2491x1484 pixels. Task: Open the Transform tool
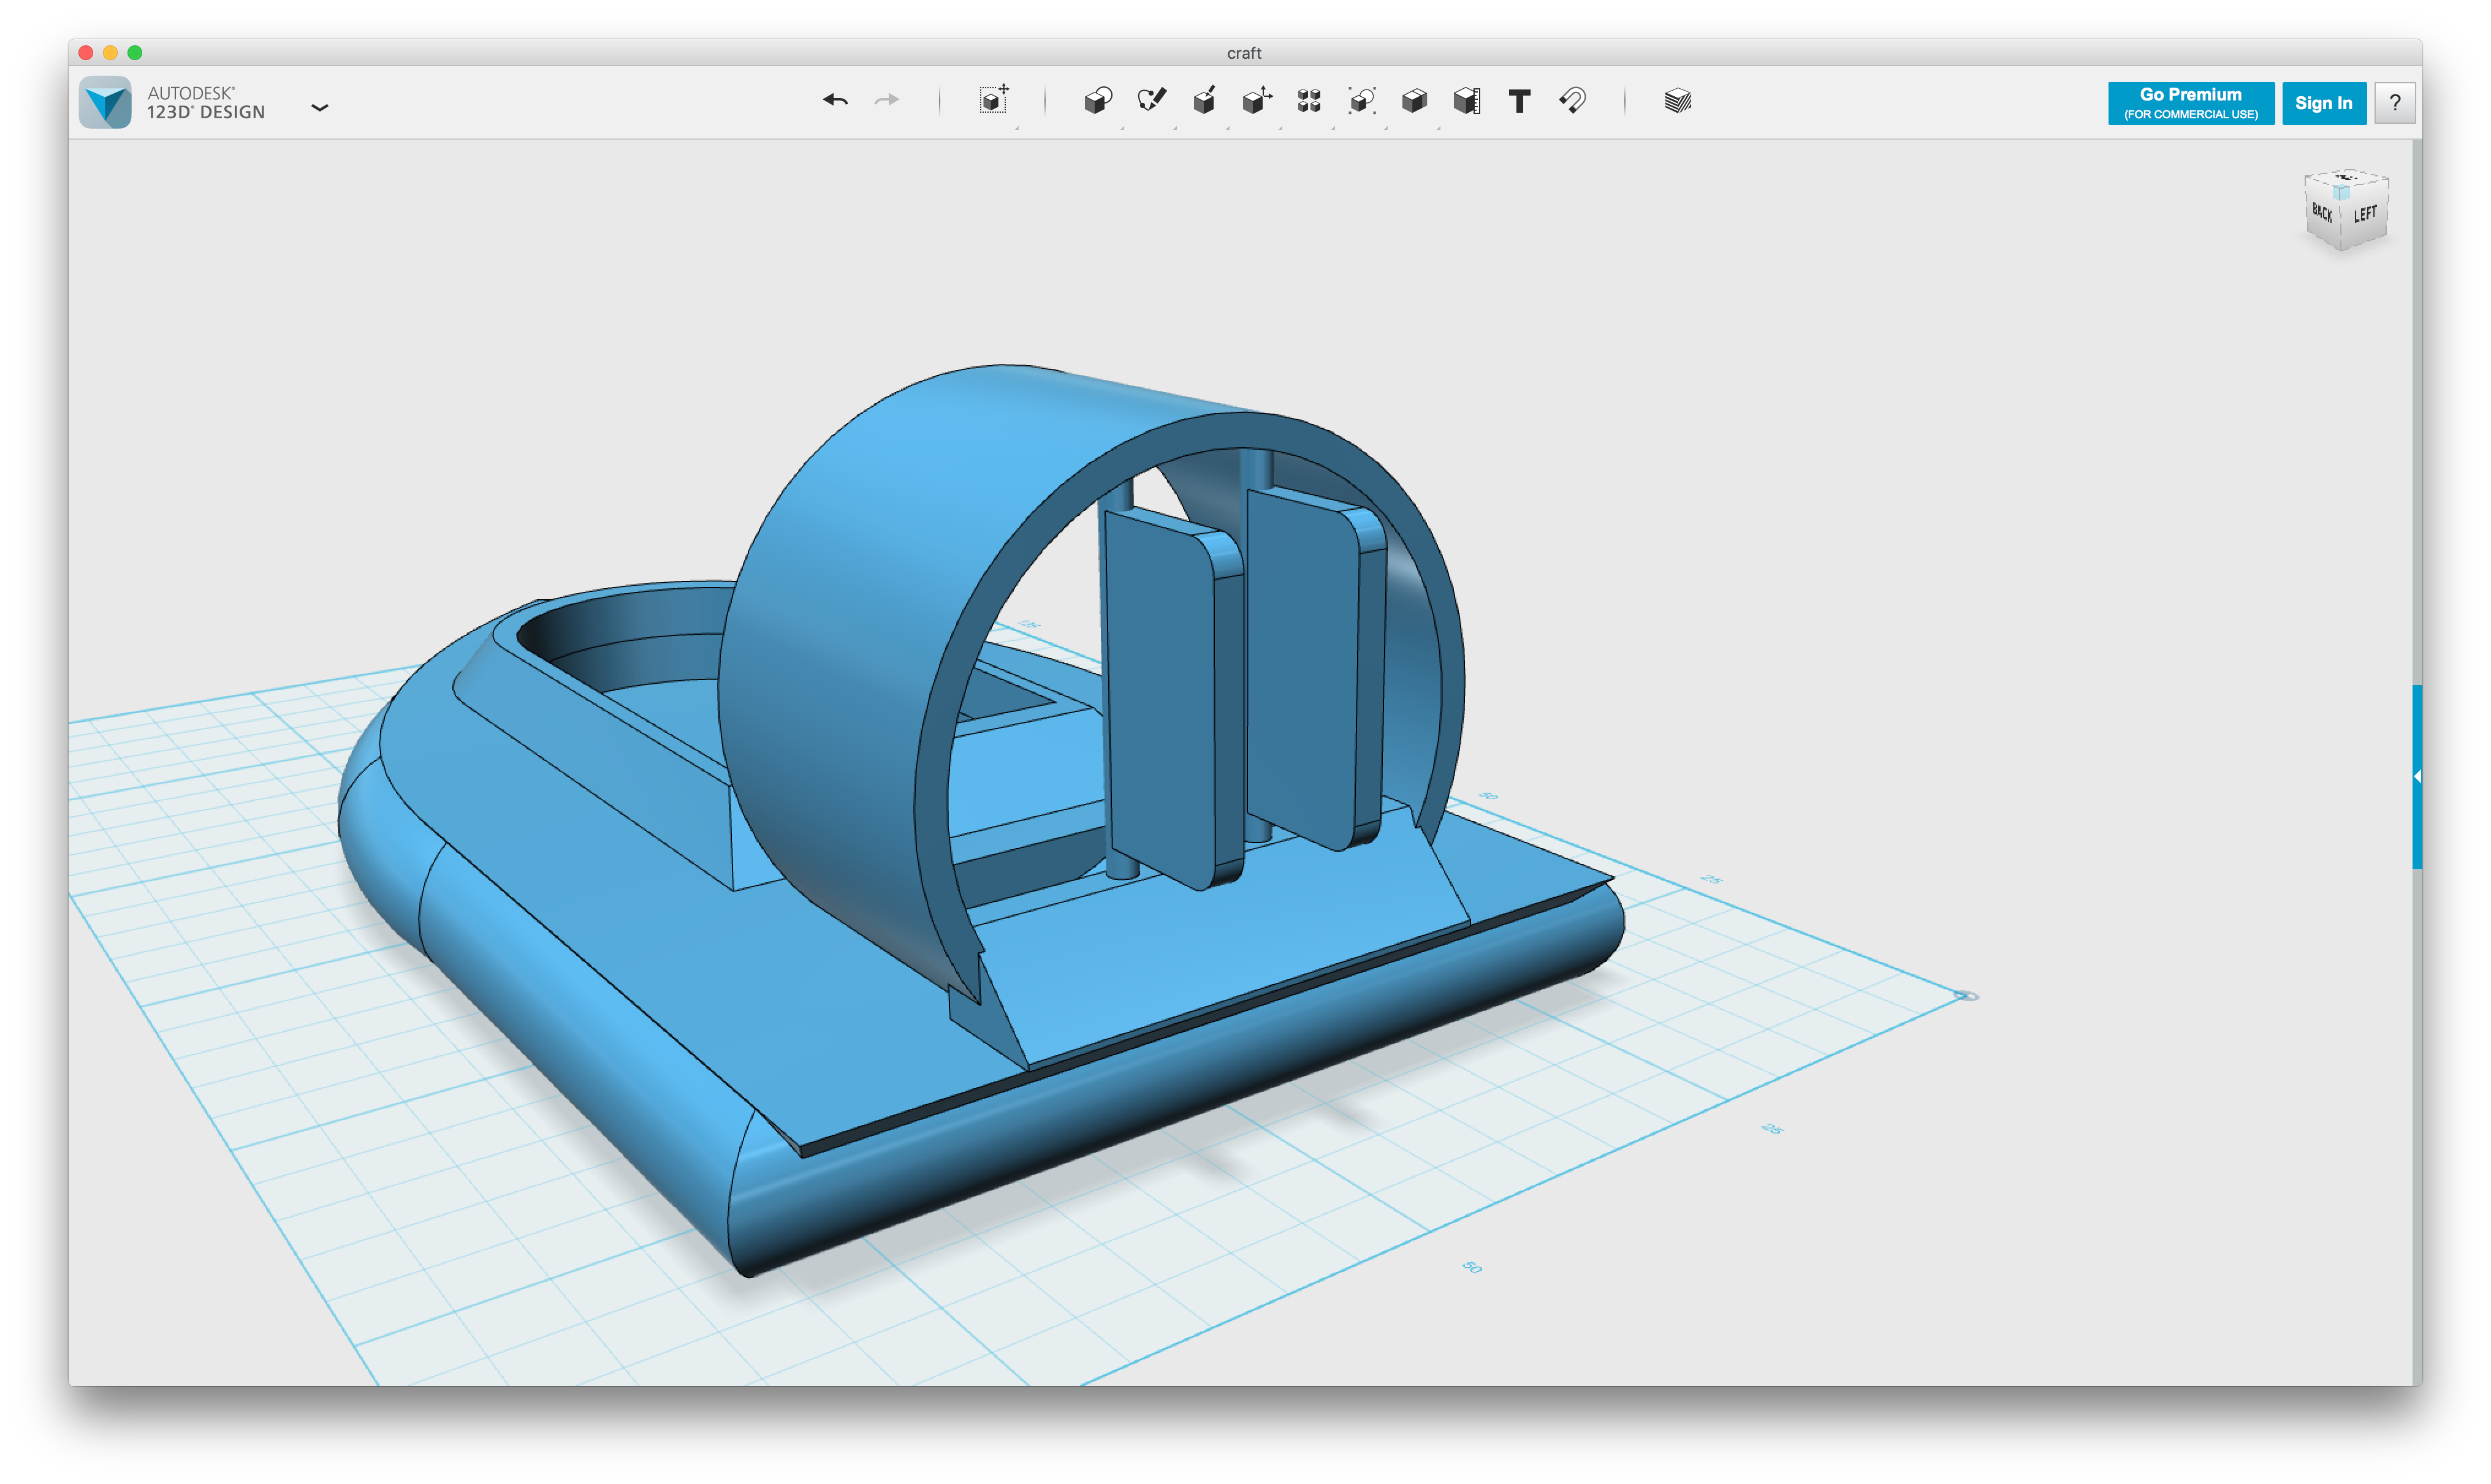[x=994, y=100]
